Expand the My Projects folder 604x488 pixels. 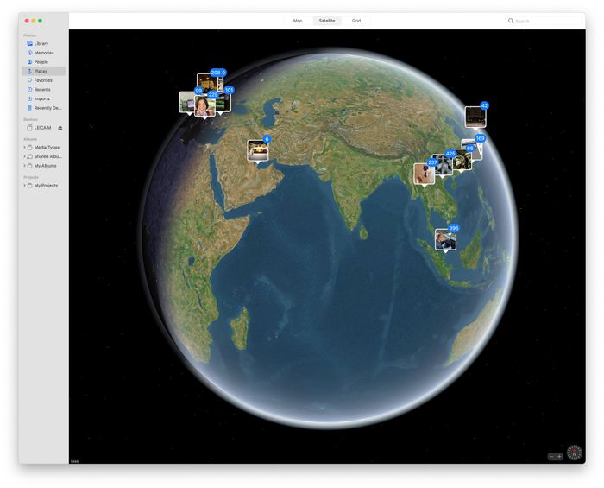[25, 186]
